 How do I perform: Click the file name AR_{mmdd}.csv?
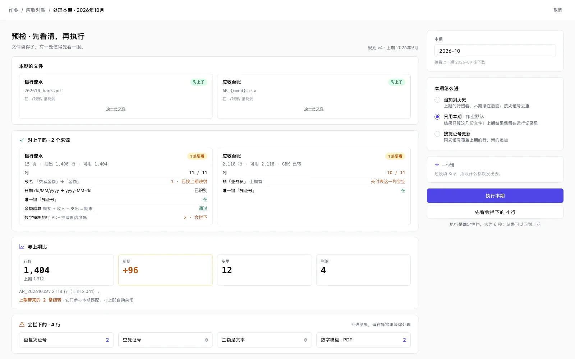[x=239, y=91]
